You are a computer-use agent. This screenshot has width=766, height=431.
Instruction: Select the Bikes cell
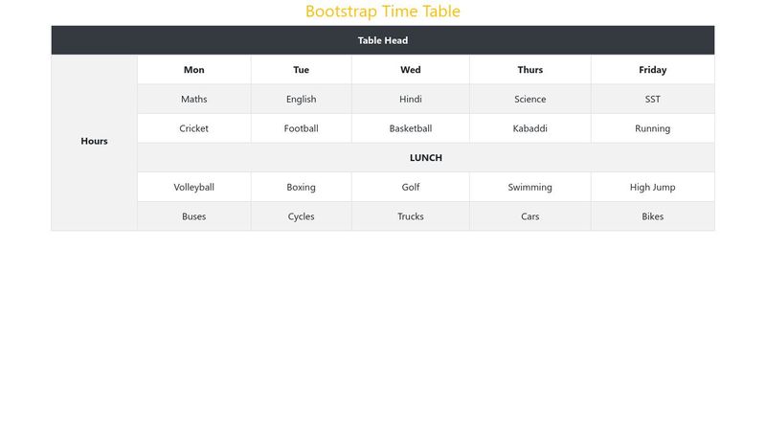pos(652,216)
